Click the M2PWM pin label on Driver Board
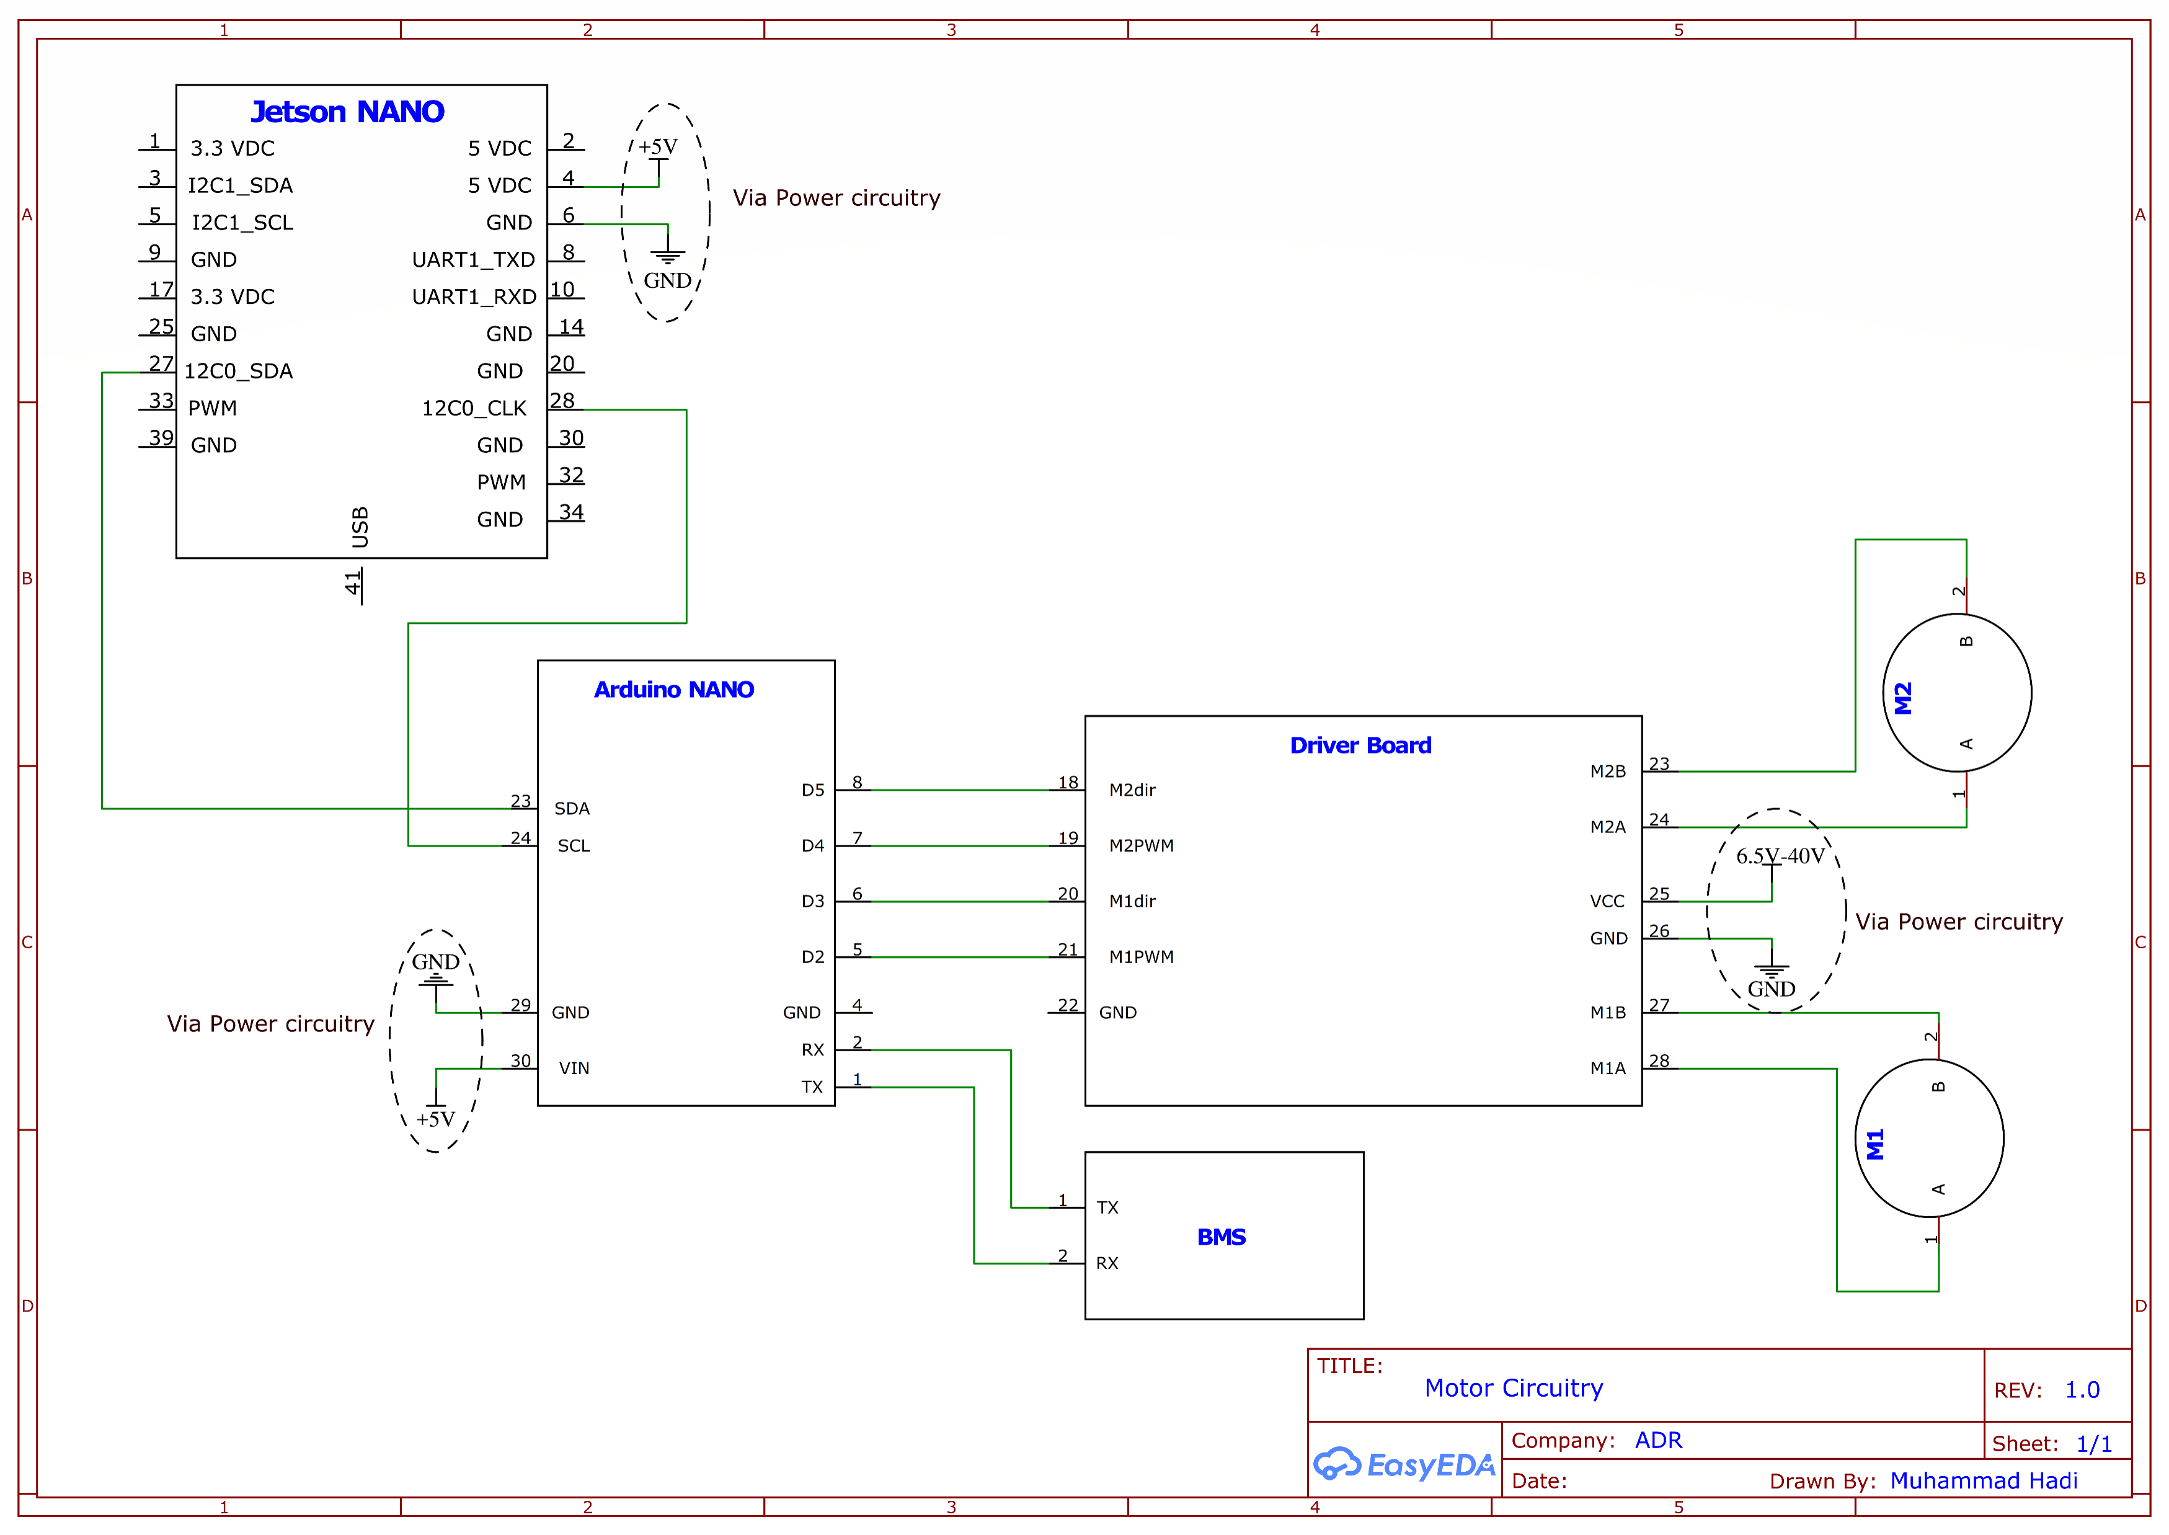 (x=1141, y=846)
